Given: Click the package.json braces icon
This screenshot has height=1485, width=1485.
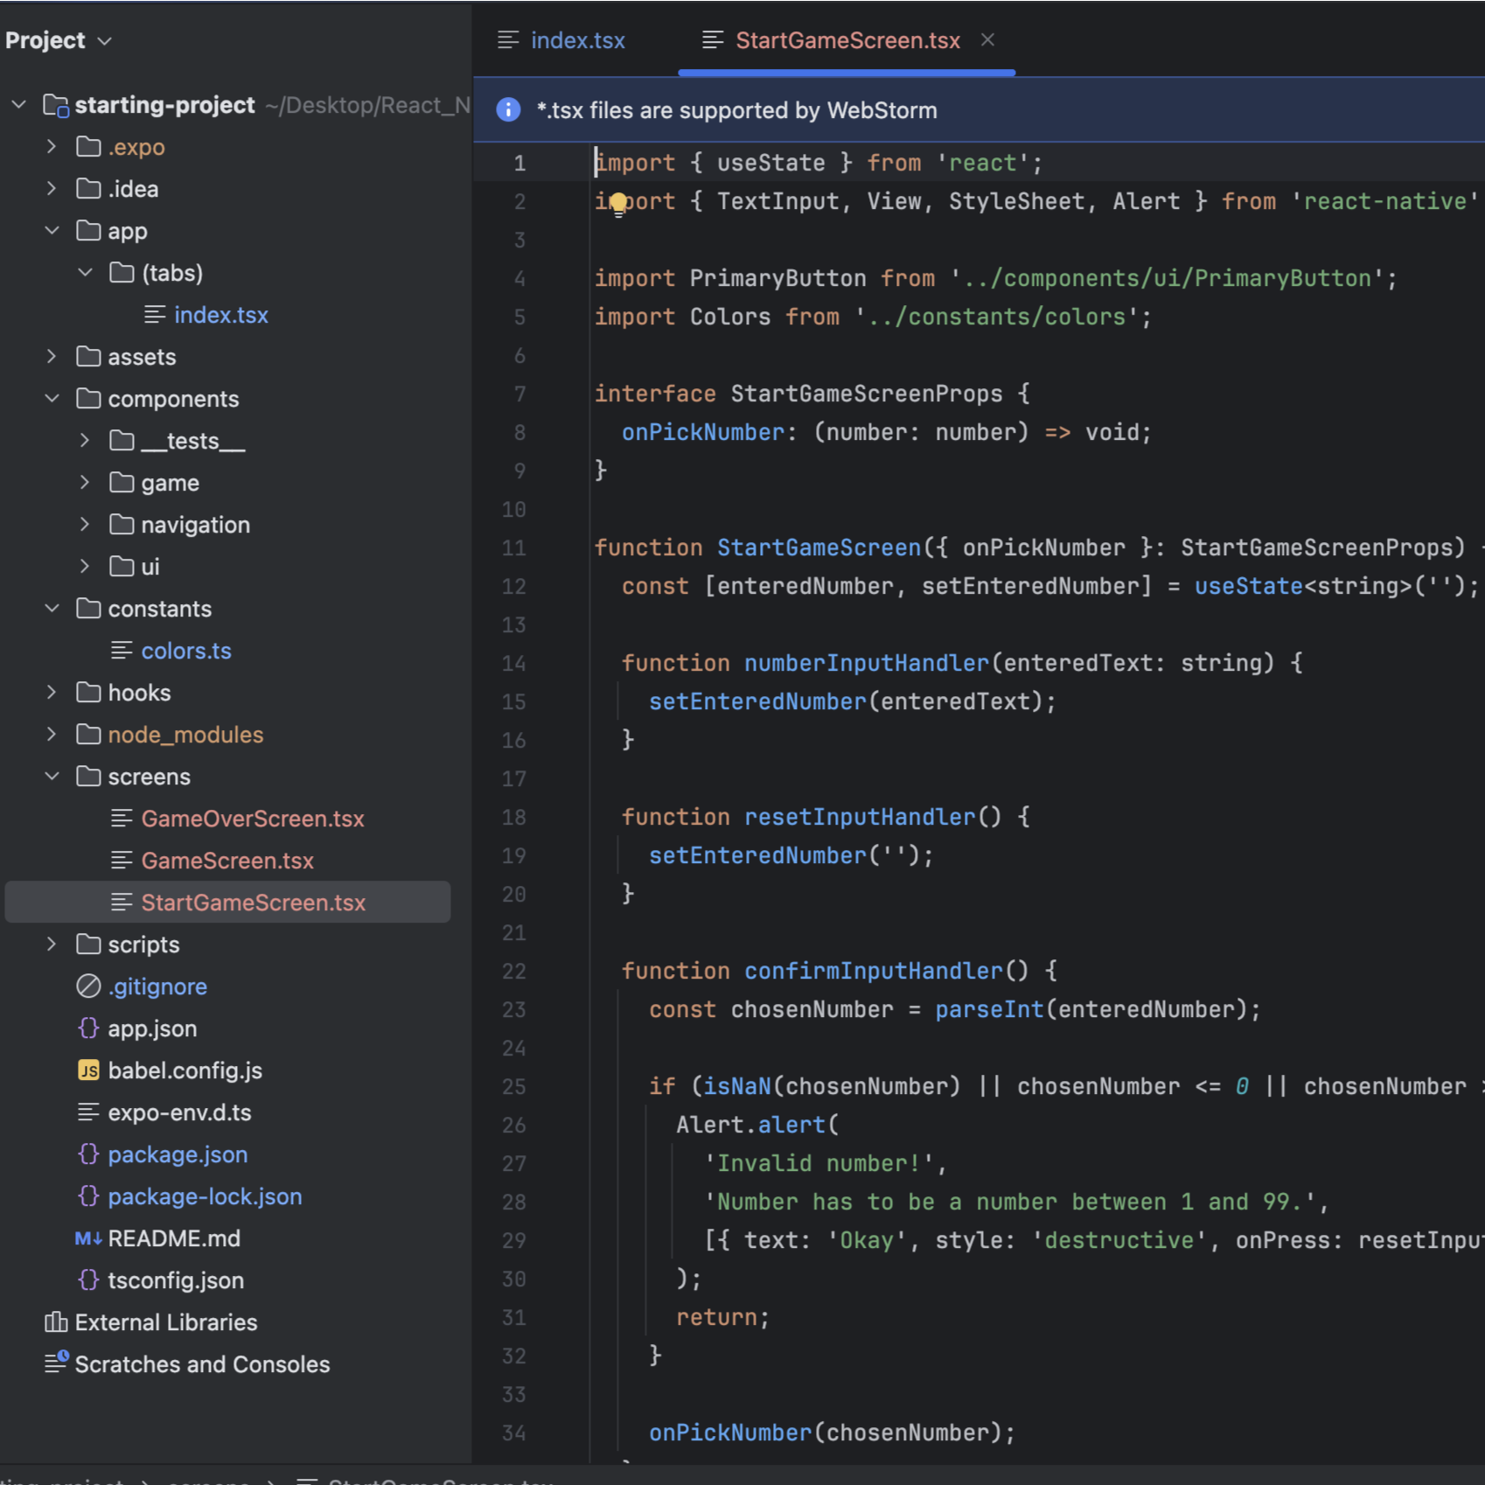Looking at the screenshot, I should point(88,1154).
